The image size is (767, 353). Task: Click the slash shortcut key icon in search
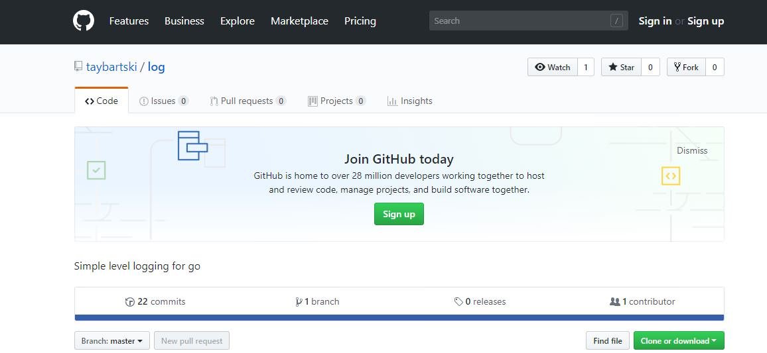click(x=616, y=21)
